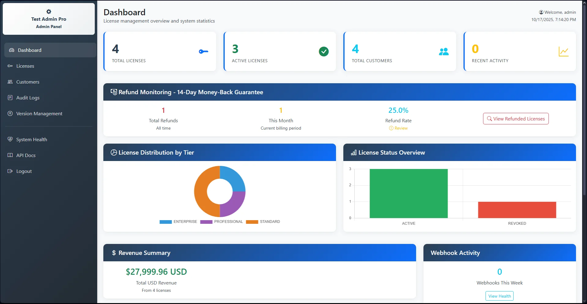
Task: Switch to the Dashboard section
Action: pyautogui.click(x=29, y=50)
